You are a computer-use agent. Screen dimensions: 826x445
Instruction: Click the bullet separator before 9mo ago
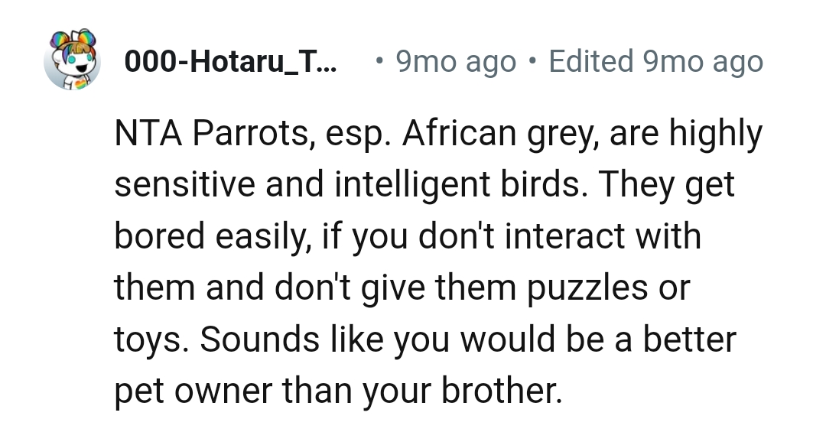pos(378,60)
